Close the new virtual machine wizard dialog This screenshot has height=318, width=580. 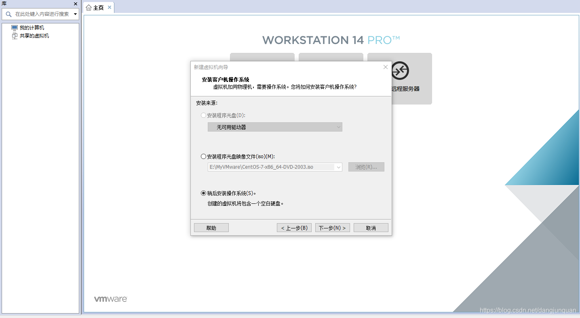[x=386, y=67]
